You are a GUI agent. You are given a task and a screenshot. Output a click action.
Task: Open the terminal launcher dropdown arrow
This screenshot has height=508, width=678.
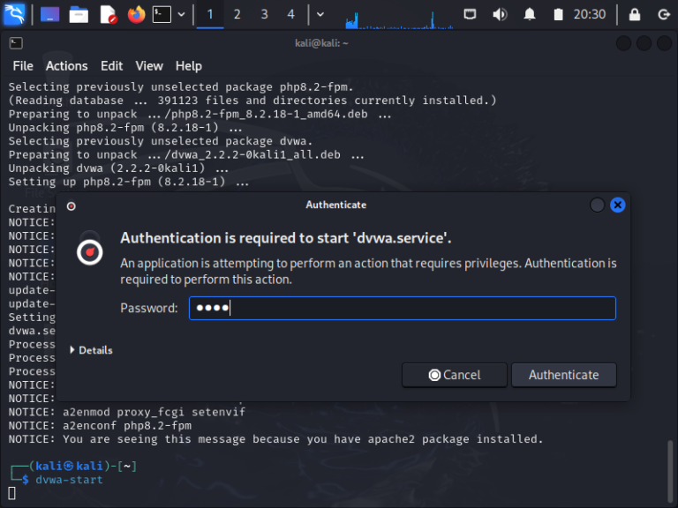pos(182,14)
